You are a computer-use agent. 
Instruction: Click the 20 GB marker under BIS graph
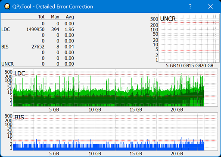click(177, 154)
